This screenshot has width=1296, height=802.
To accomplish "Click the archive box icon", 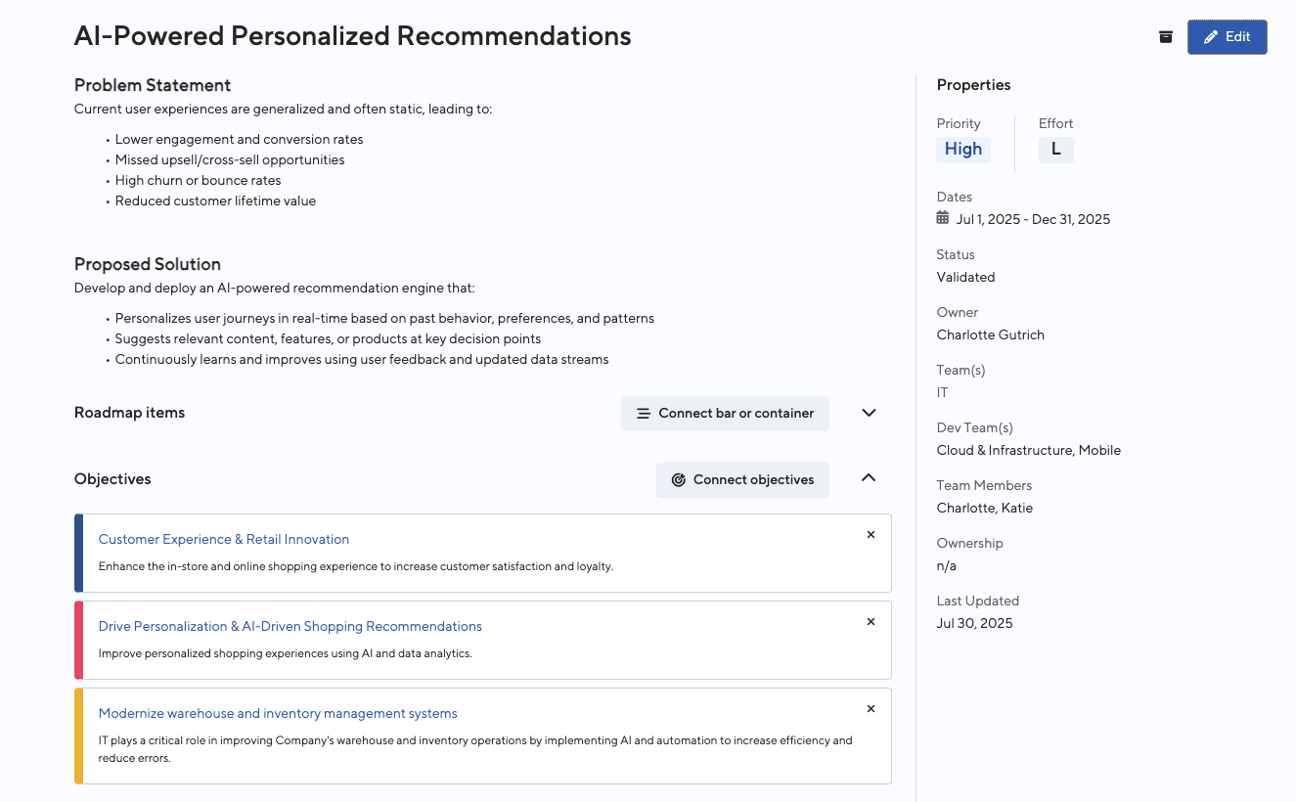I will (1165, 37).
